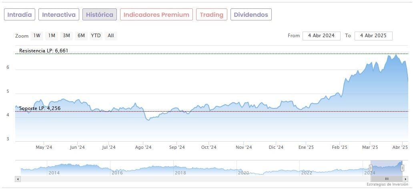Click the right navigator range handle
This screenshot has height=192, width=415.
pyautogui.click(x=402, y=168)
